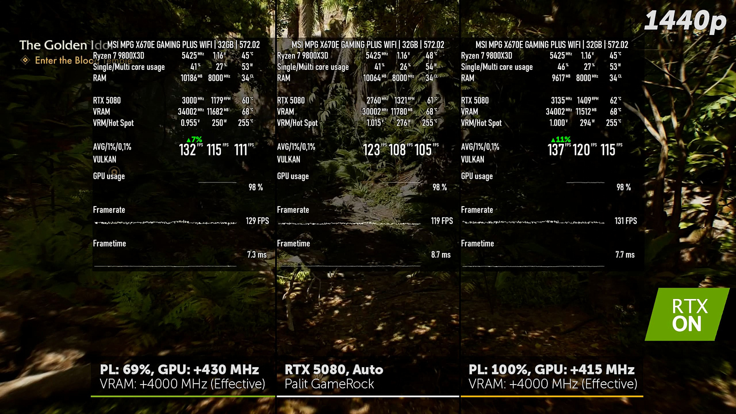The height and width of the screenshot is (414, 736).
Task: Click the 26% multi core usage value
Action: pos(405,67)
